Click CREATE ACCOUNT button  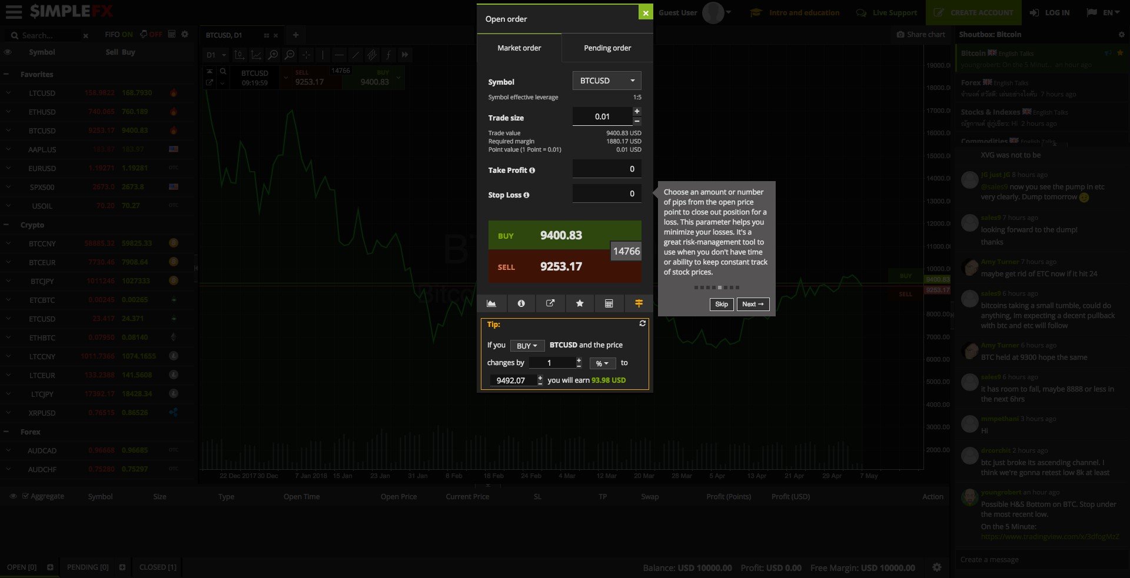[974, 12]
